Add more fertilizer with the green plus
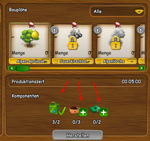 coord(83,112)
